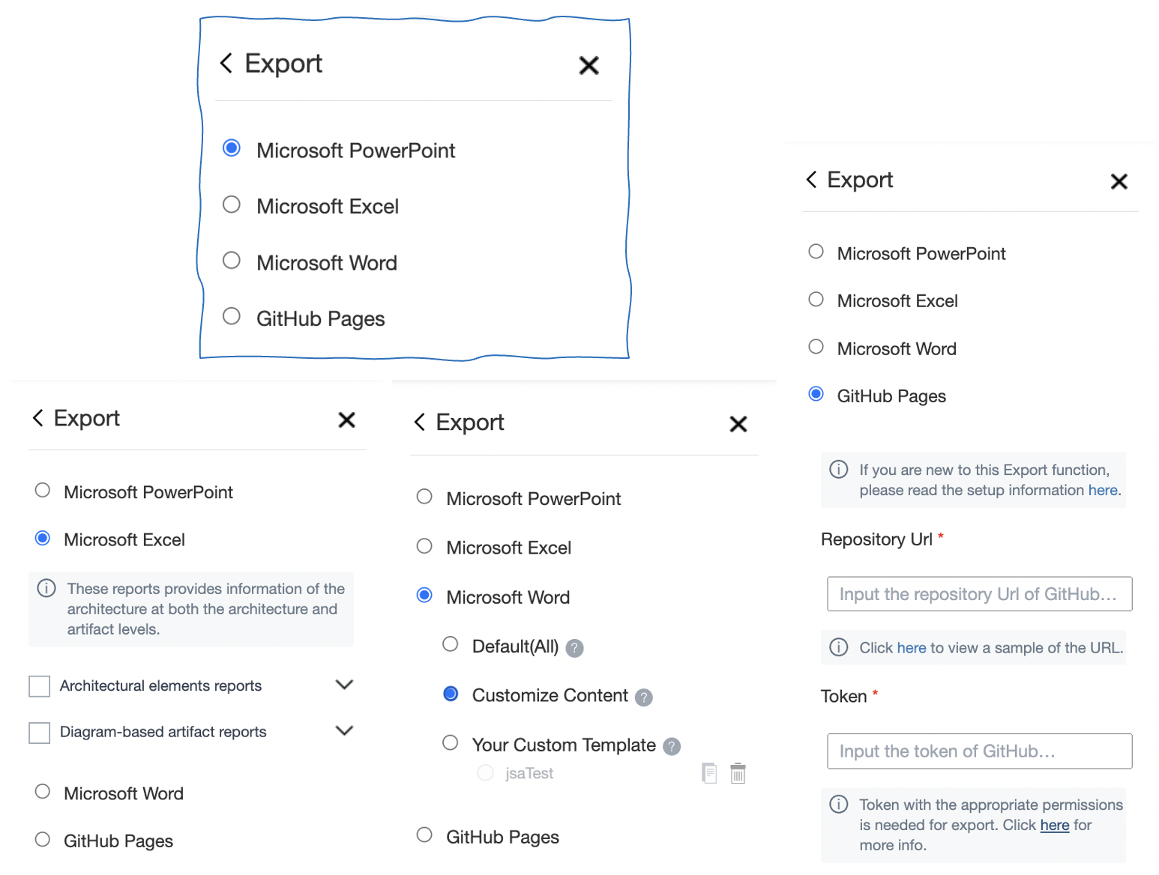This screenshot has width=1159, height=875.
Task: Click back chevron in the Word-selected Export panel
Action: (420, 422)
